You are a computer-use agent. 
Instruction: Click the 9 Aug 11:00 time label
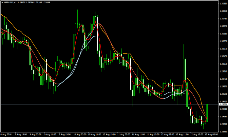click(50, 134)
